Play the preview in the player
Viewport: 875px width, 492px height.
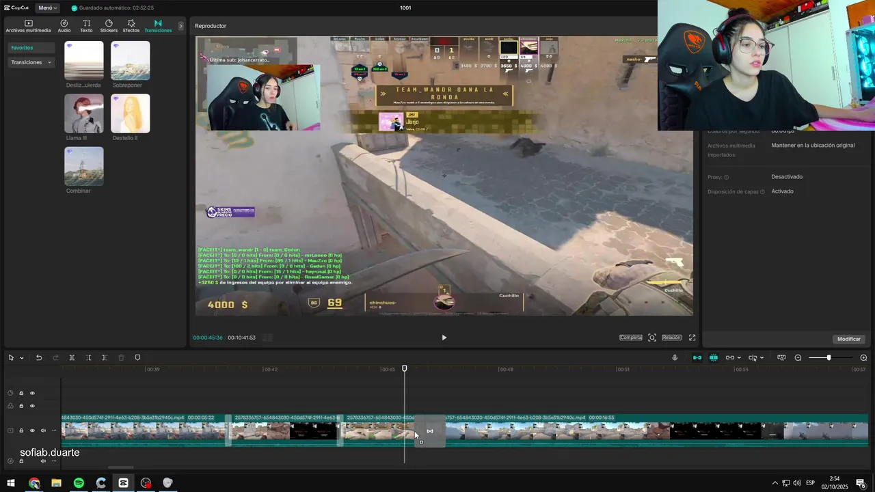[444, 338]
